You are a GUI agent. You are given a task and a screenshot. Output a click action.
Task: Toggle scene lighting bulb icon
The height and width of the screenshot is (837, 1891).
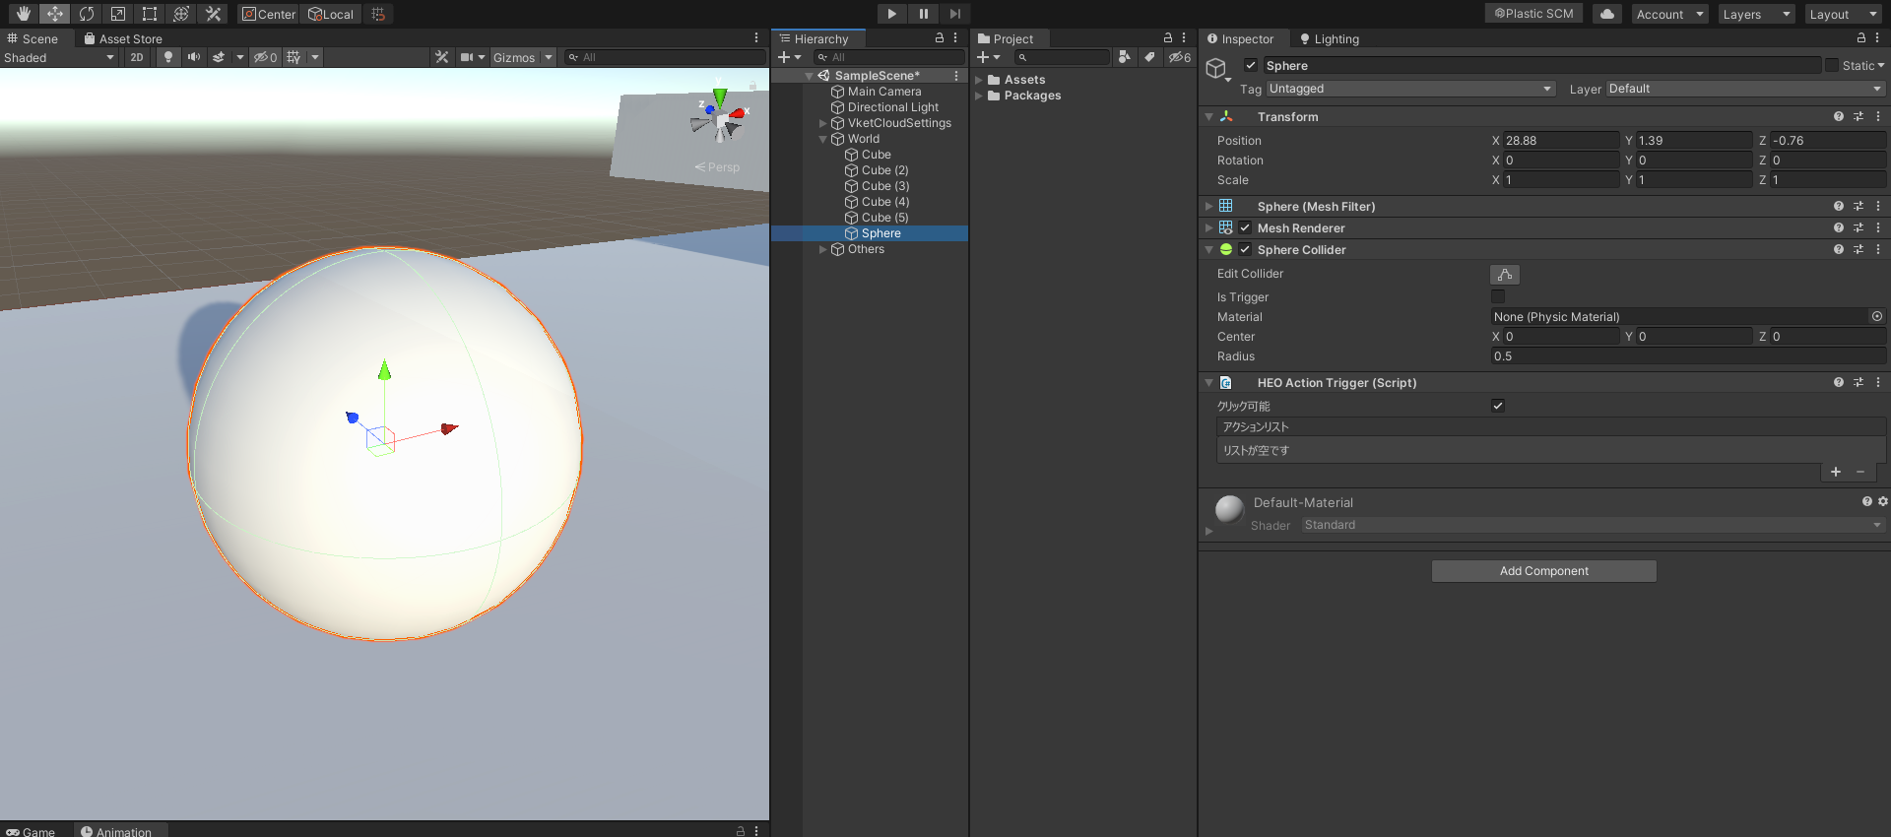click(168, 57)
